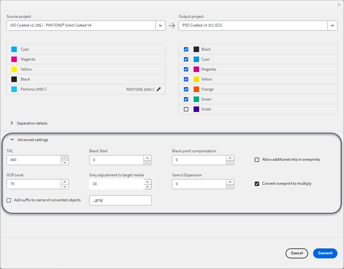Click the source Black color swatch

point(14,79)
